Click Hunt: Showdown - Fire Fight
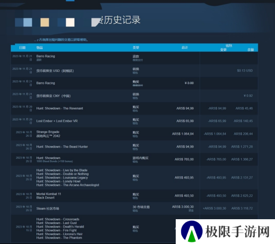 56,230
